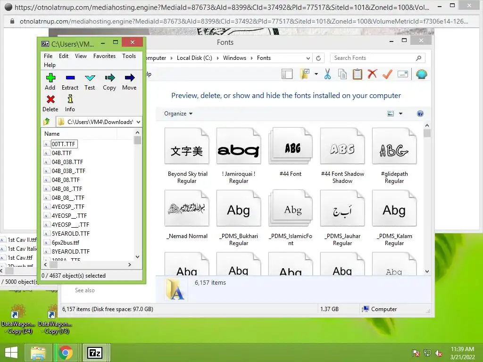Select the ! Jamiroquai ! Regular font

(239, 156)
